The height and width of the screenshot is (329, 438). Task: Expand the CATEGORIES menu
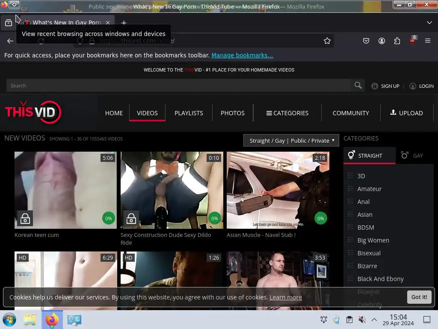point(287,113)
